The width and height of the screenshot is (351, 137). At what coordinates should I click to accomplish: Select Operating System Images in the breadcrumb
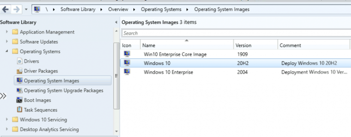pos(222,9)
